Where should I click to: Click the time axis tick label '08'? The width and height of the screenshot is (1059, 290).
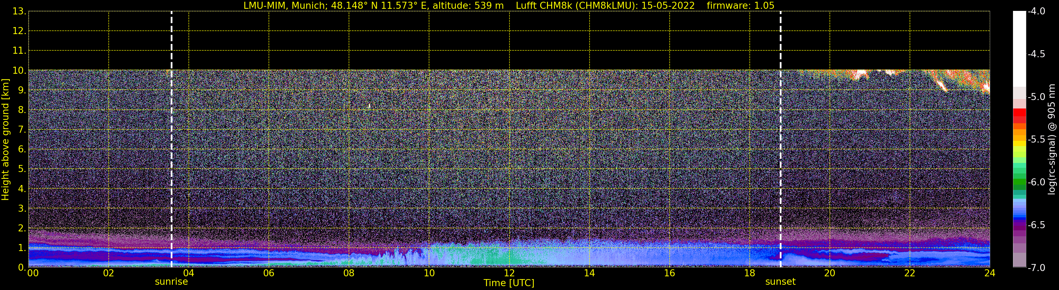[x=349, y=273]
